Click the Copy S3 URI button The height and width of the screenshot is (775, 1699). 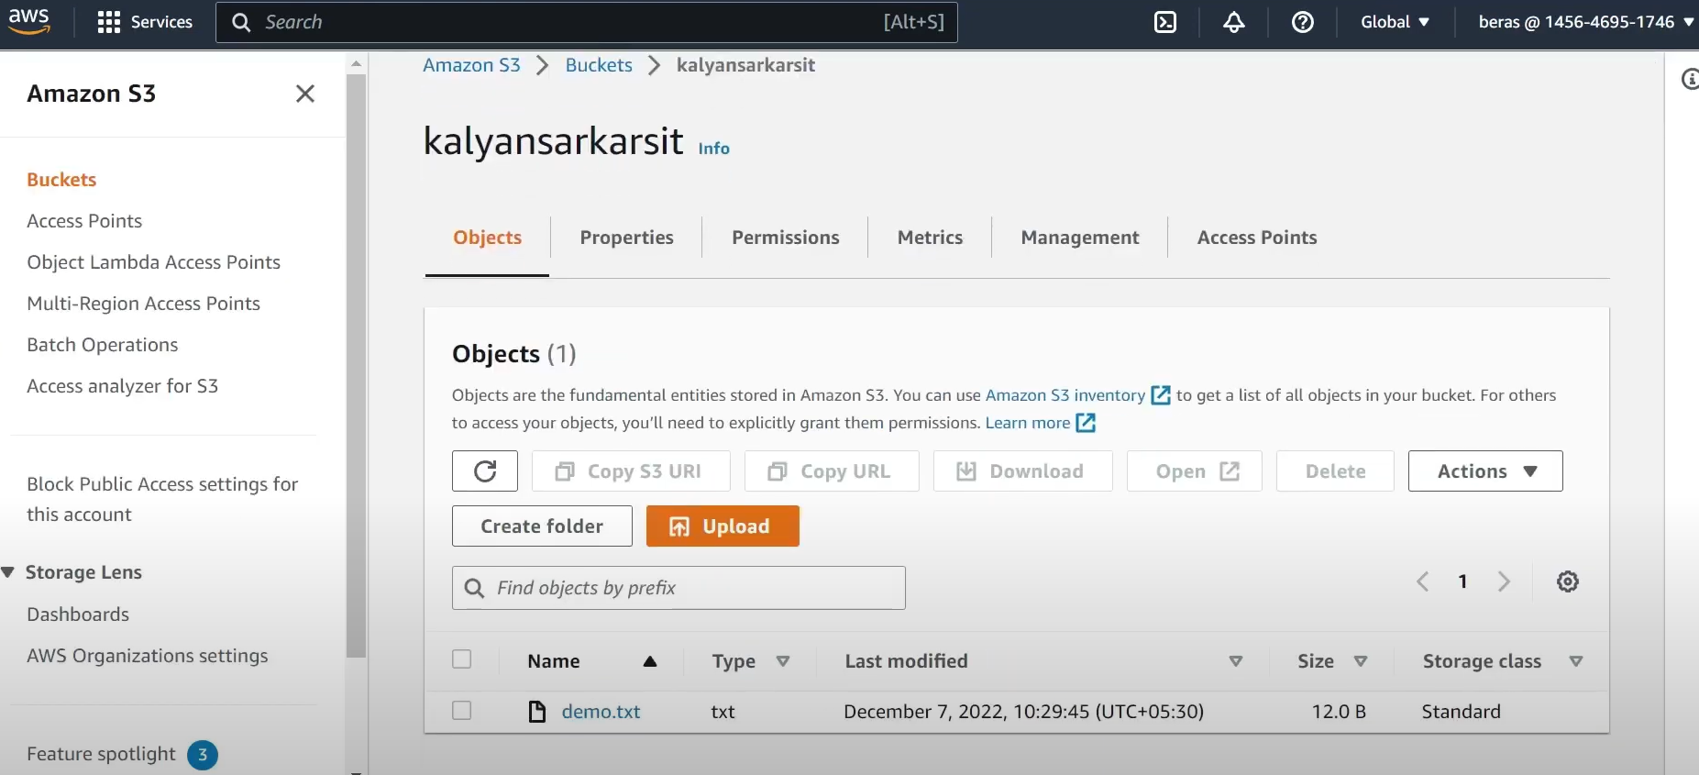tap(631, 471)
